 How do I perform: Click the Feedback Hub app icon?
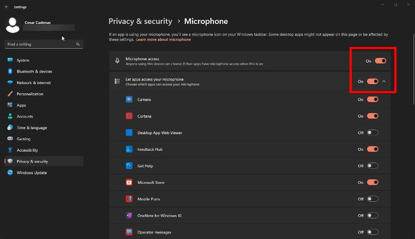click(129, 149)
